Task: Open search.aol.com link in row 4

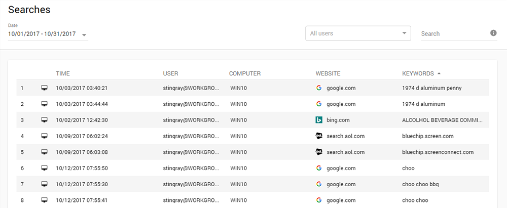Action: pyautogui.click(x=345, y=136)
